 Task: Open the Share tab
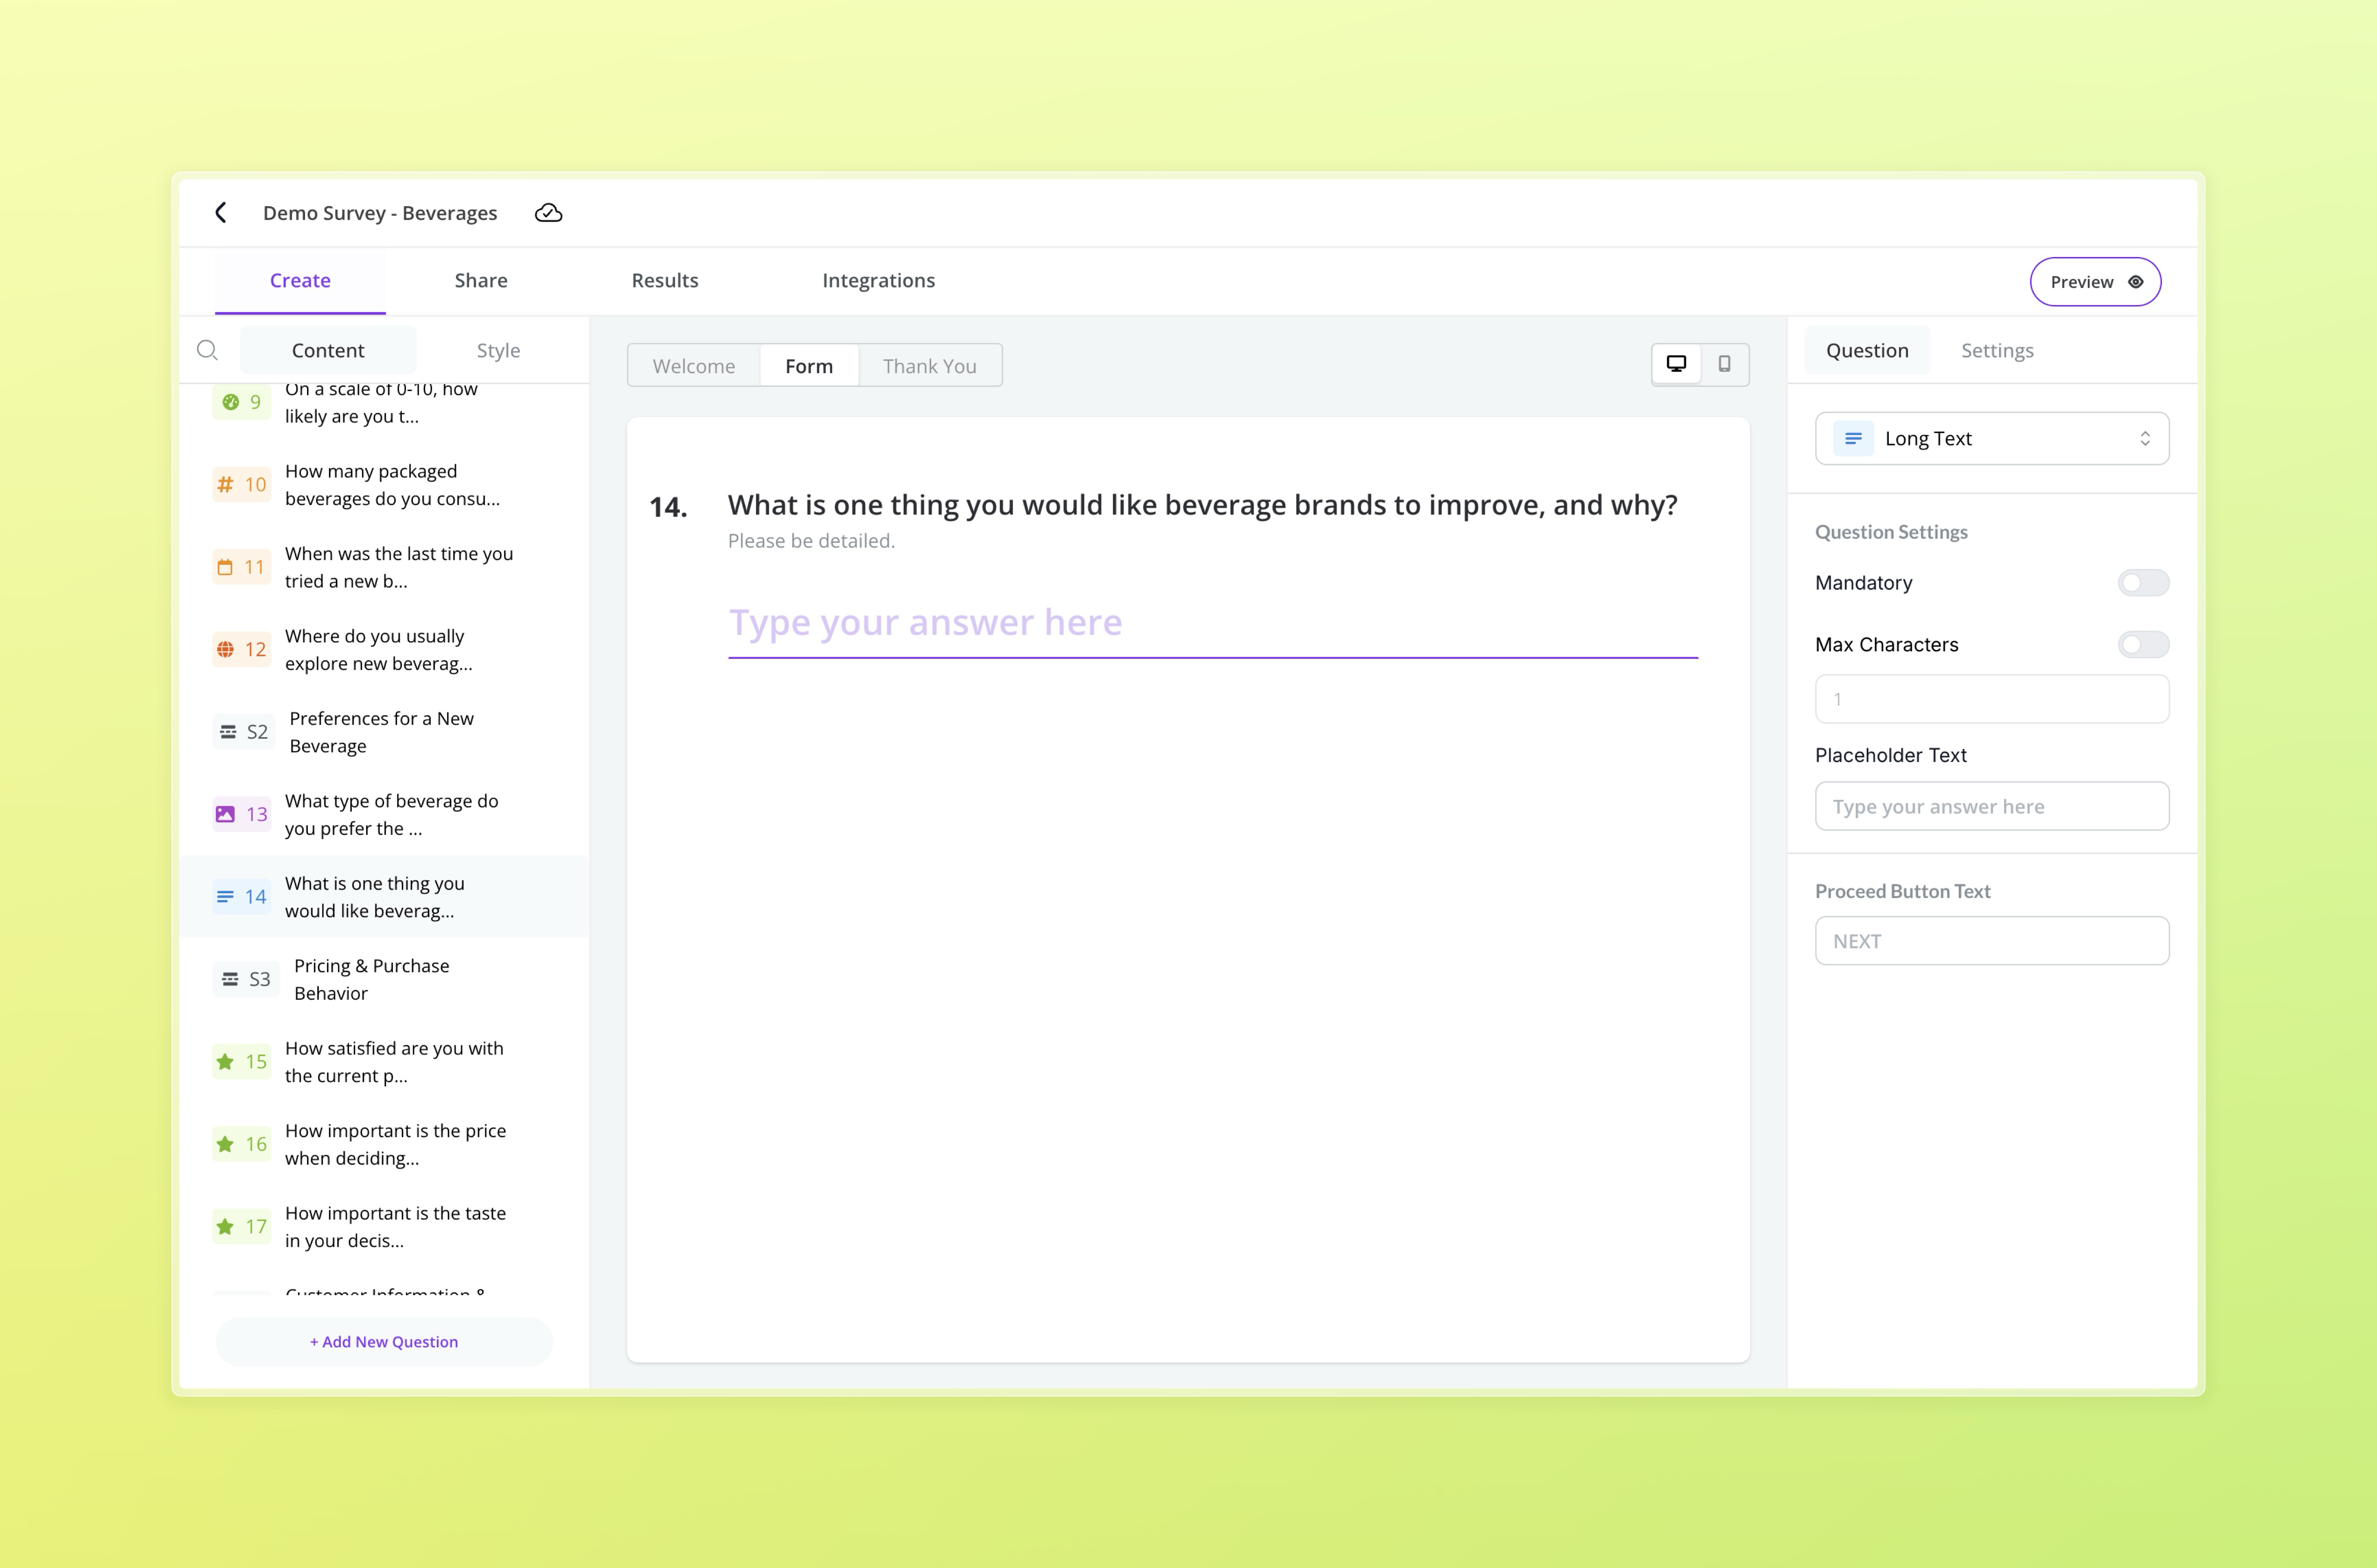tap(481, 281)
